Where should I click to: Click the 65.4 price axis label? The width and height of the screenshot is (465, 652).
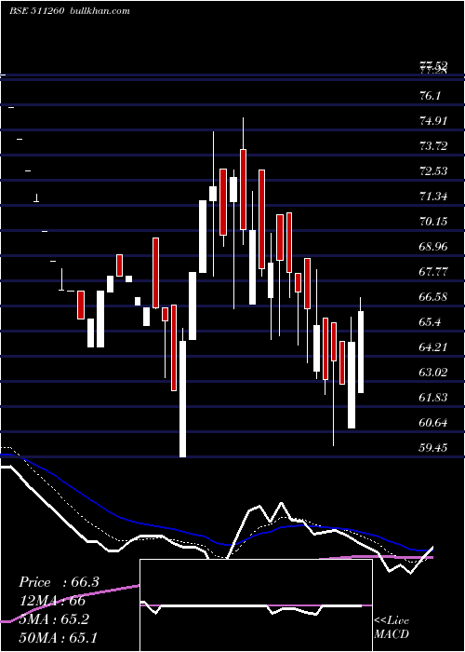point(430,322)
